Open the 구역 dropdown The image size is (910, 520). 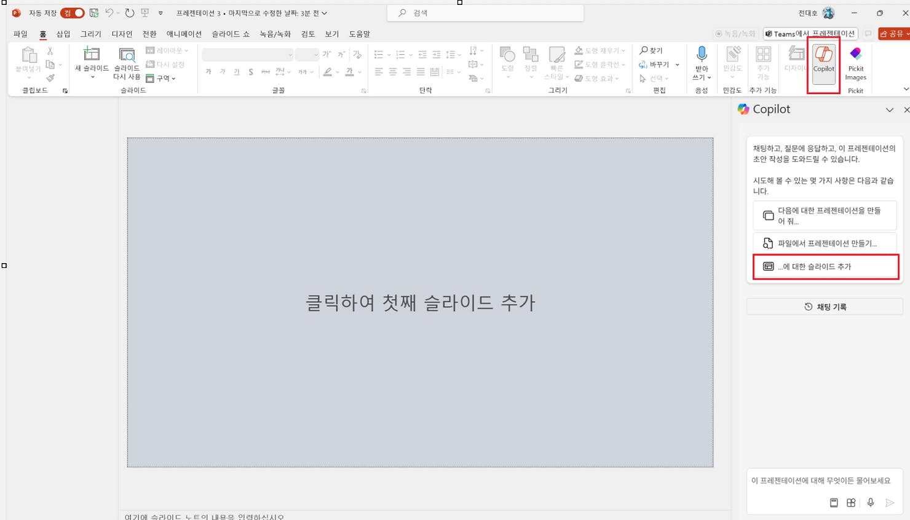coord(163,78)
